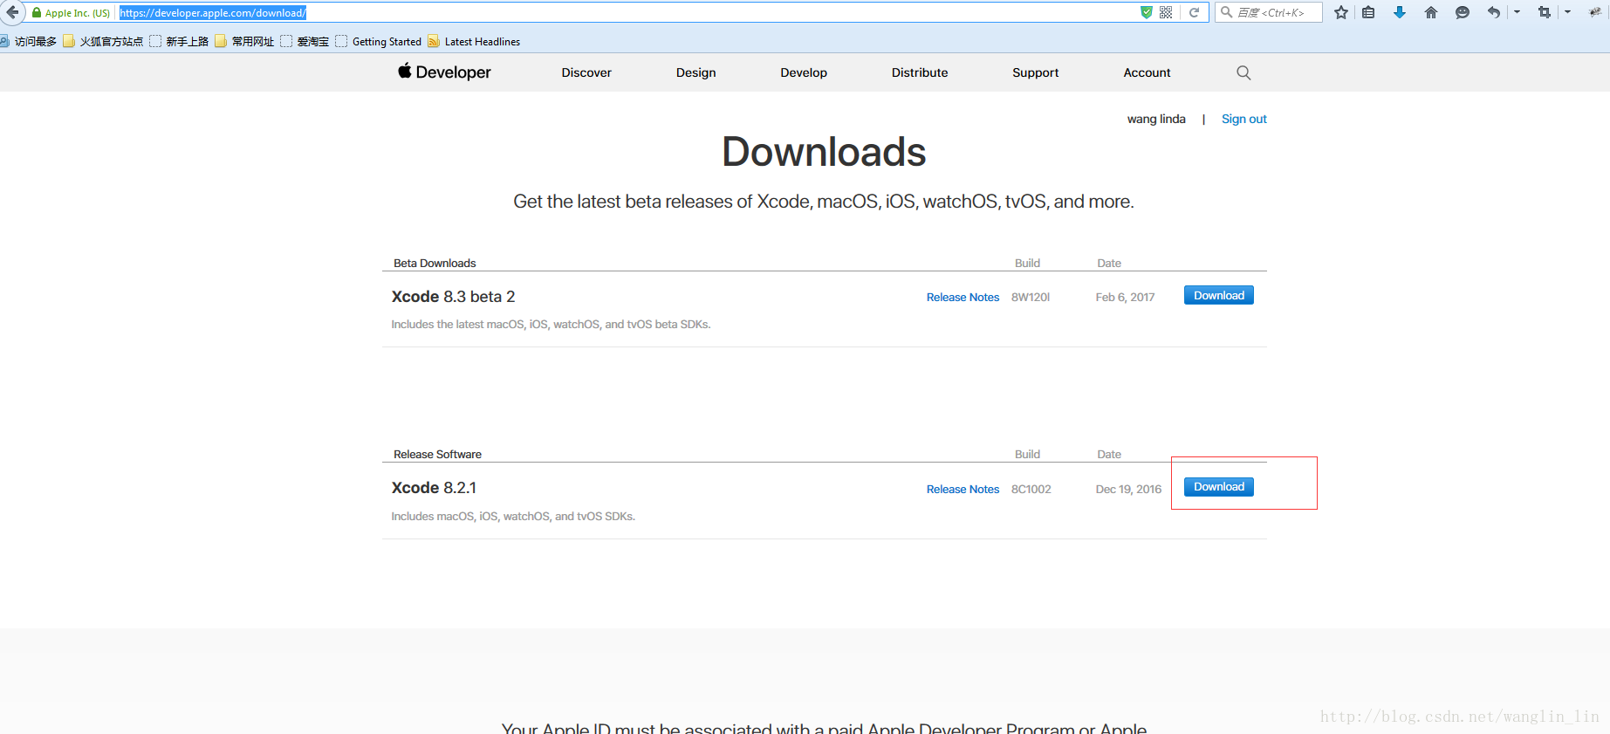Click the undo arrow toolbar icon
The width and height of the screenshot is (1610, 734).
click(1494, 12)
